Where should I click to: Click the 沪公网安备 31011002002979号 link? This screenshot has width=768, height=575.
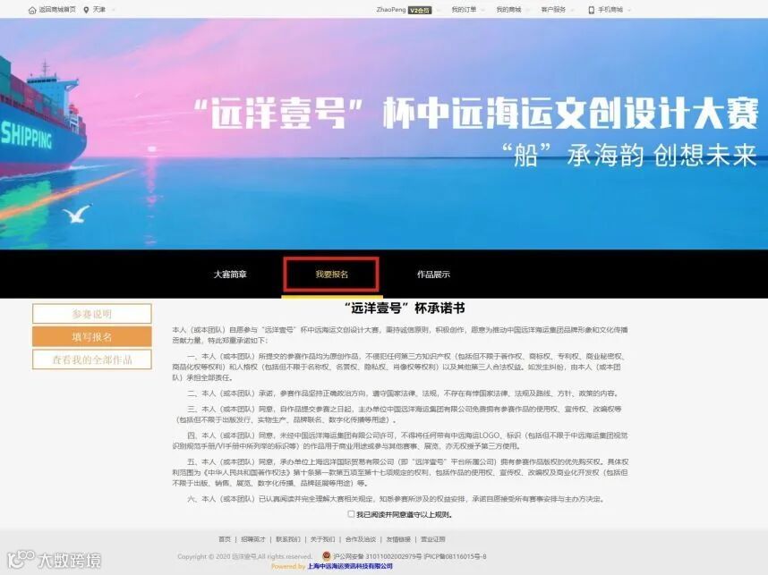click(x=377, y=556)
